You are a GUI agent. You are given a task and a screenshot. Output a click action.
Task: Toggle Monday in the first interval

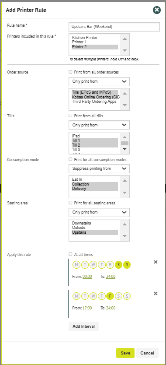[76, 265]
